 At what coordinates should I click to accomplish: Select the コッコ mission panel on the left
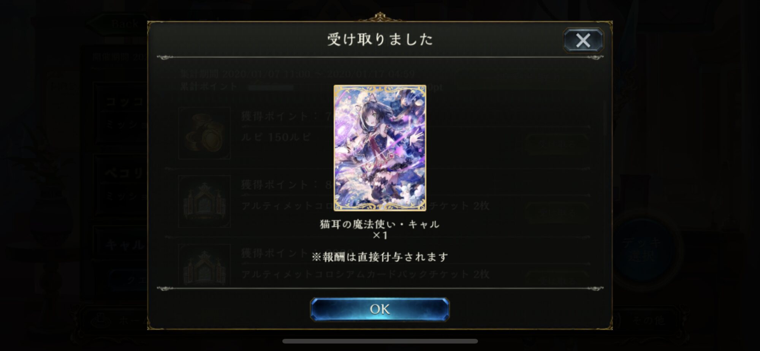point(121,113)
